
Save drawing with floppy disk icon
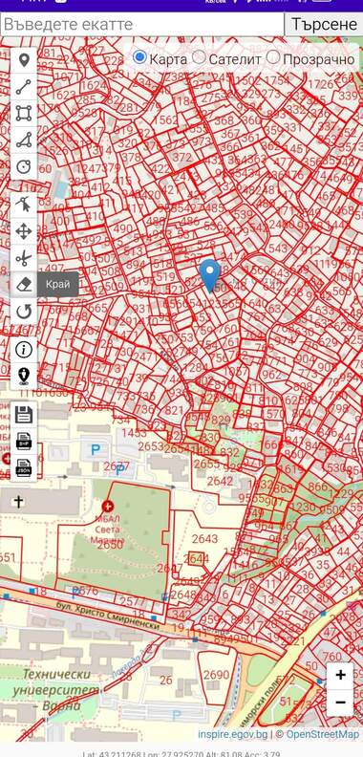(24, 415)
